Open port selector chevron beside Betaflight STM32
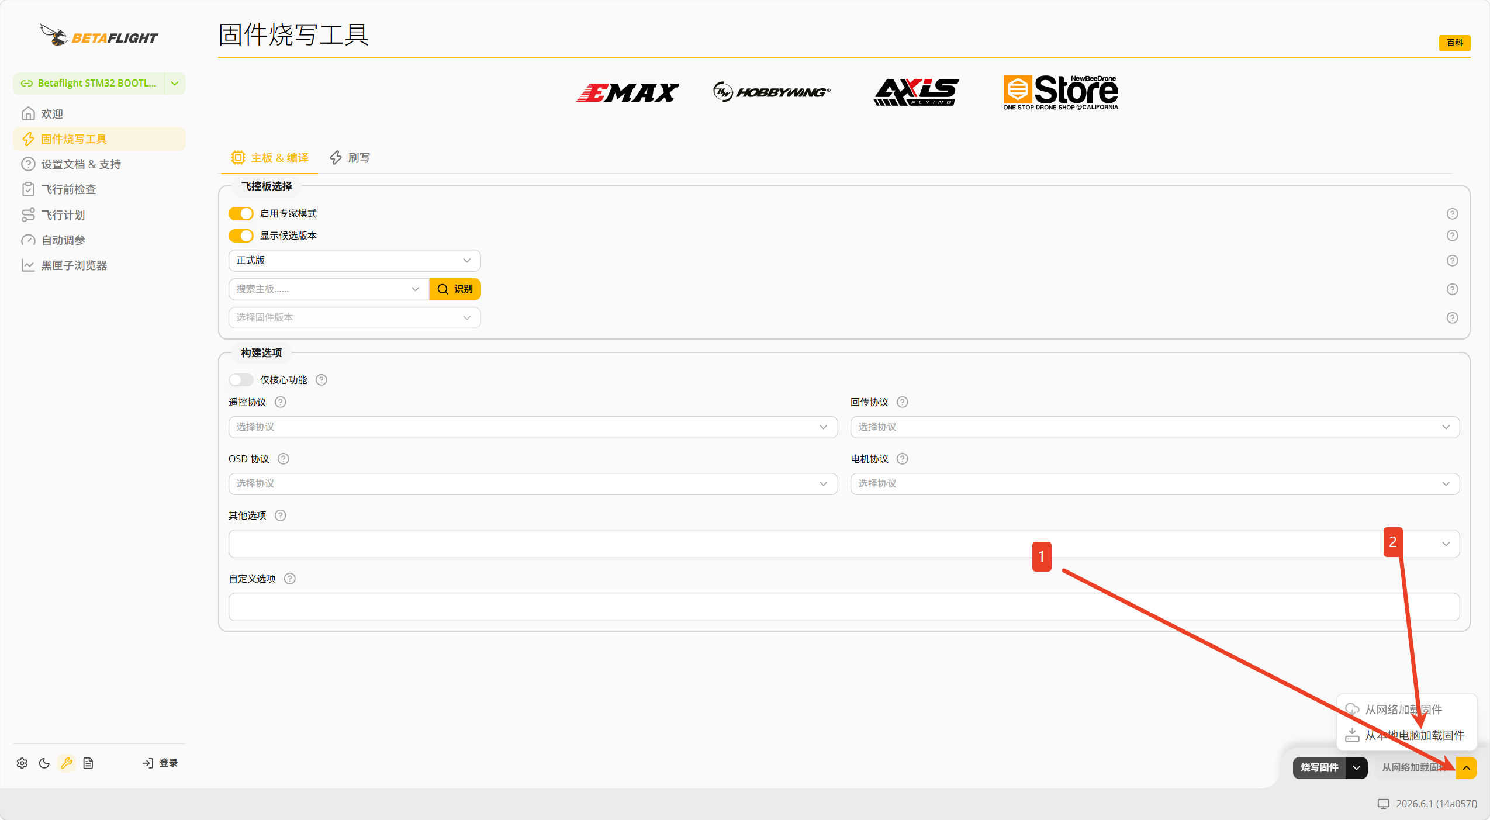The width and height of the screenshot is (1490, 820). click(x=175, y=84)
